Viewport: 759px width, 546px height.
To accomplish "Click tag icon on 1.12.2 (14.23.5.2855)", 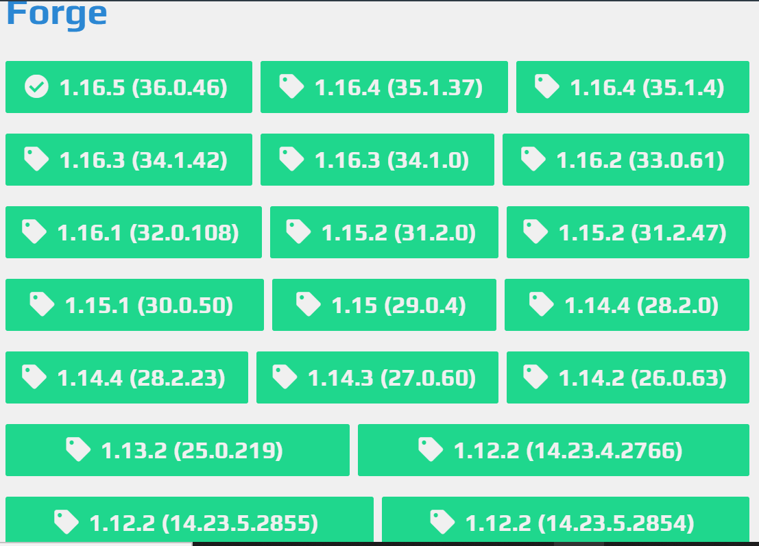I will click(67, 522).
